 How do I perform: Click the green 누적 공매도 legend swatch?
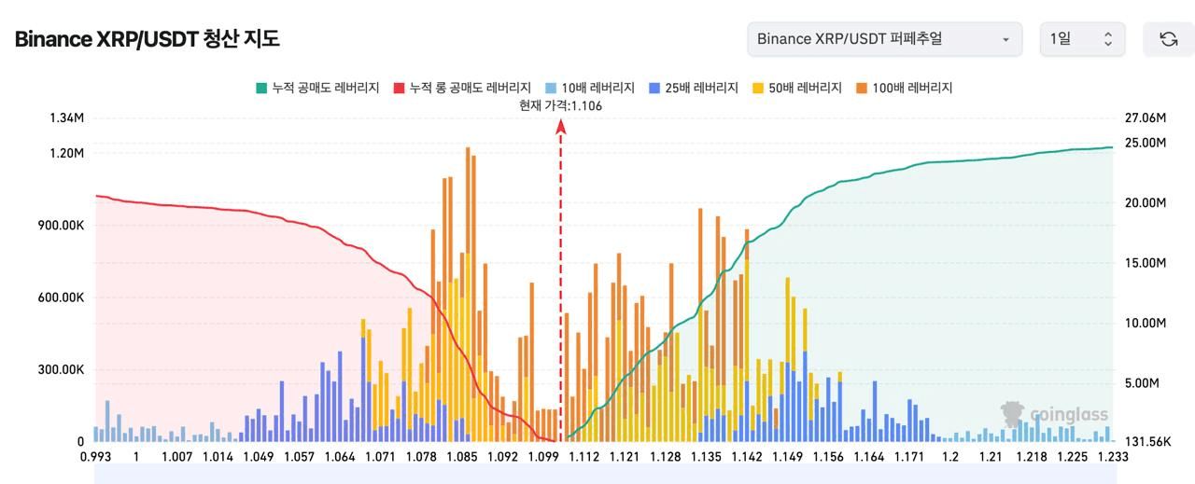260,88
